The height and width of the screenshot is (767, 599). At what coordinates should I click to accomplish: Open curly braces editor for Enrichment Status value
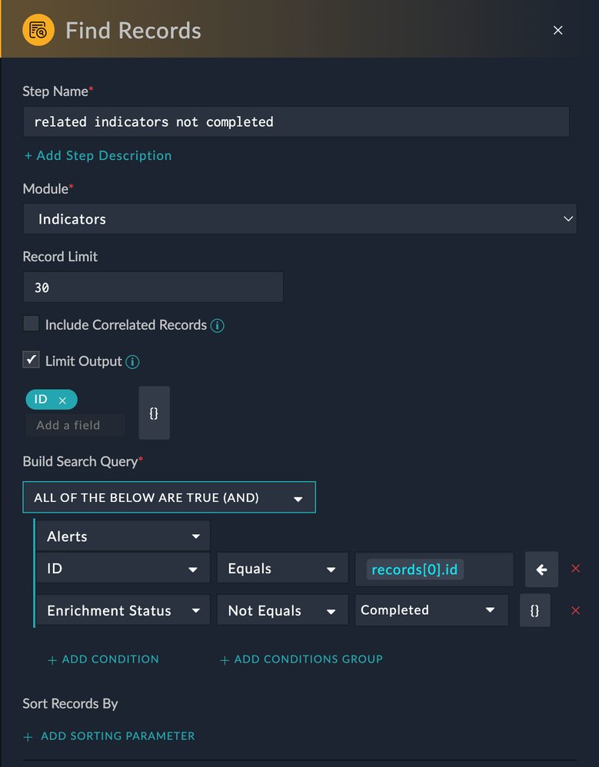[534, 610]
